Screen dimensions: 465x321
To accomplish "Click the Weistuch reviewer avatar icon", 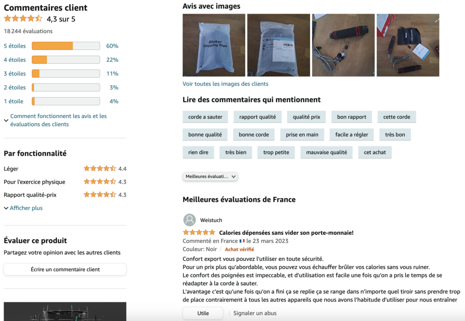I will coord(189,220).
